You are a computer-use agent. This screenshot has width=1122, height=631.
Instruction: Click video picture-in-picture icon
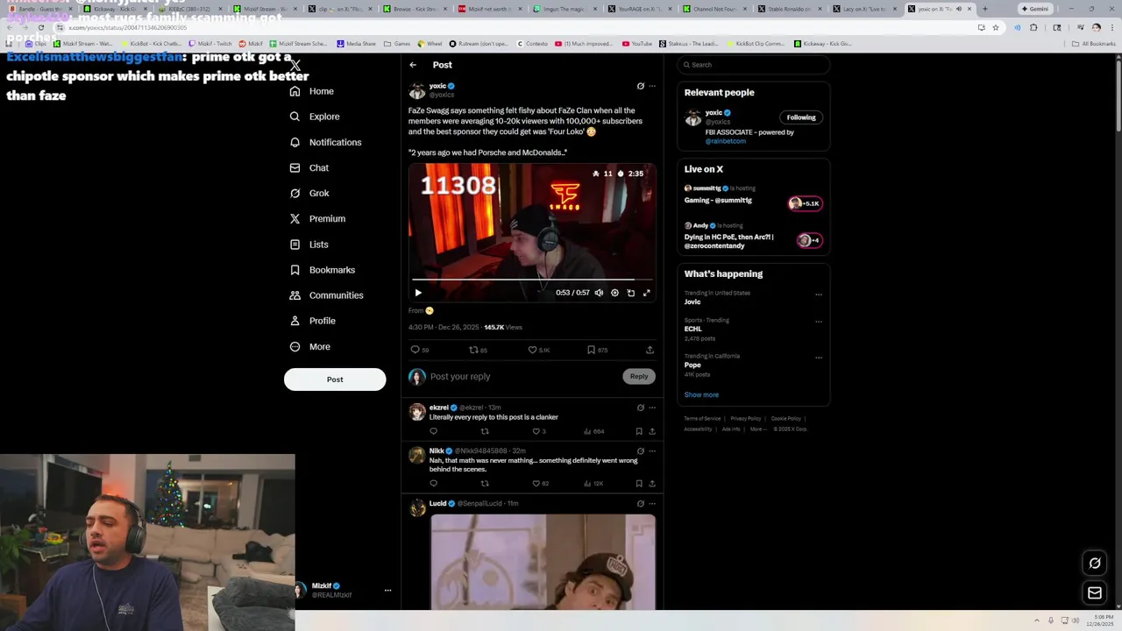click(x=630, y=293)
